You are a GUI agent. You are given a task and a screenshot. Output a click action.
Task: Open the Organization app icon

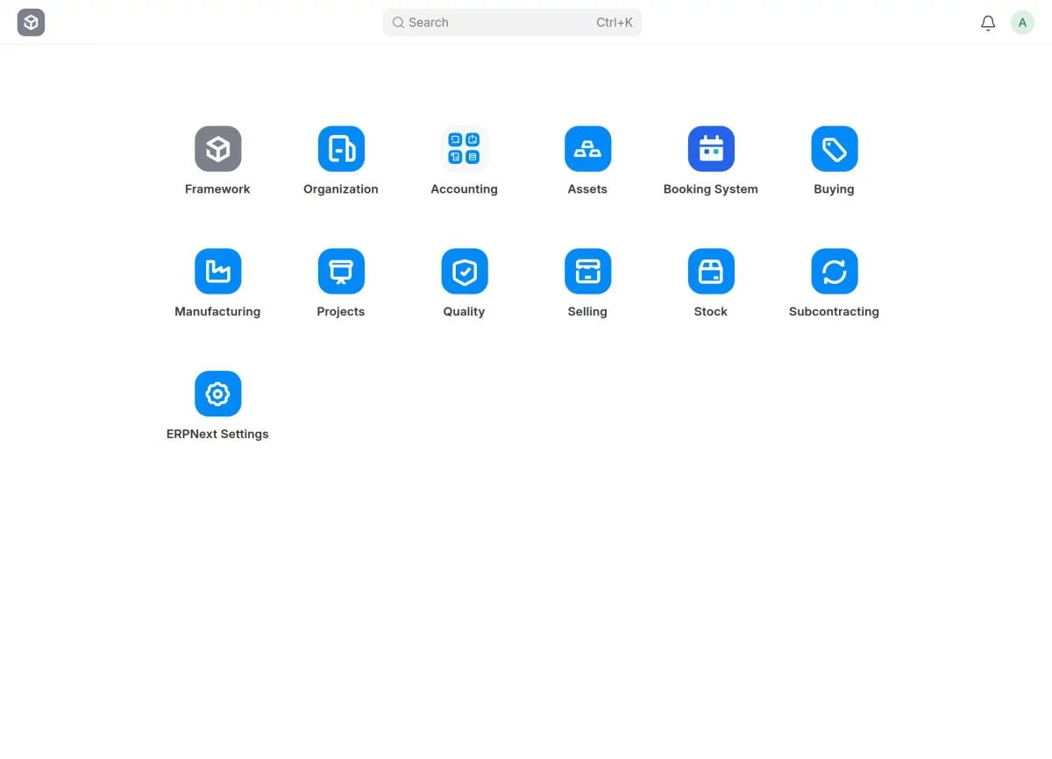pos(341,149)
